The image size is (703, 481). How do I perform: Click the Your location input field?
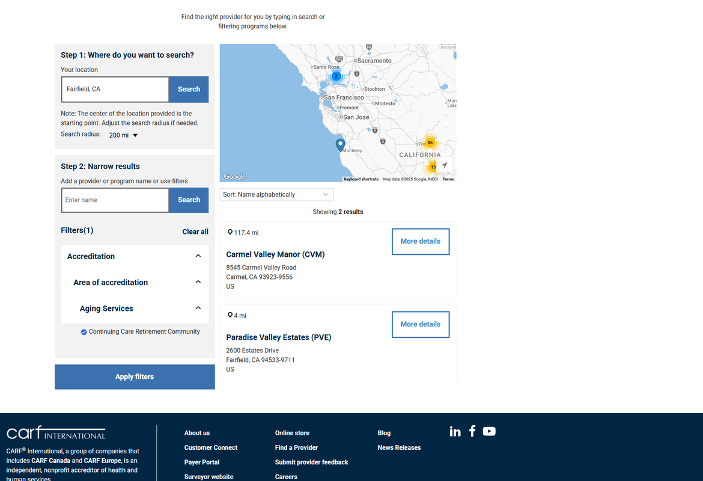pyautogui.click(x=115, y=90)
